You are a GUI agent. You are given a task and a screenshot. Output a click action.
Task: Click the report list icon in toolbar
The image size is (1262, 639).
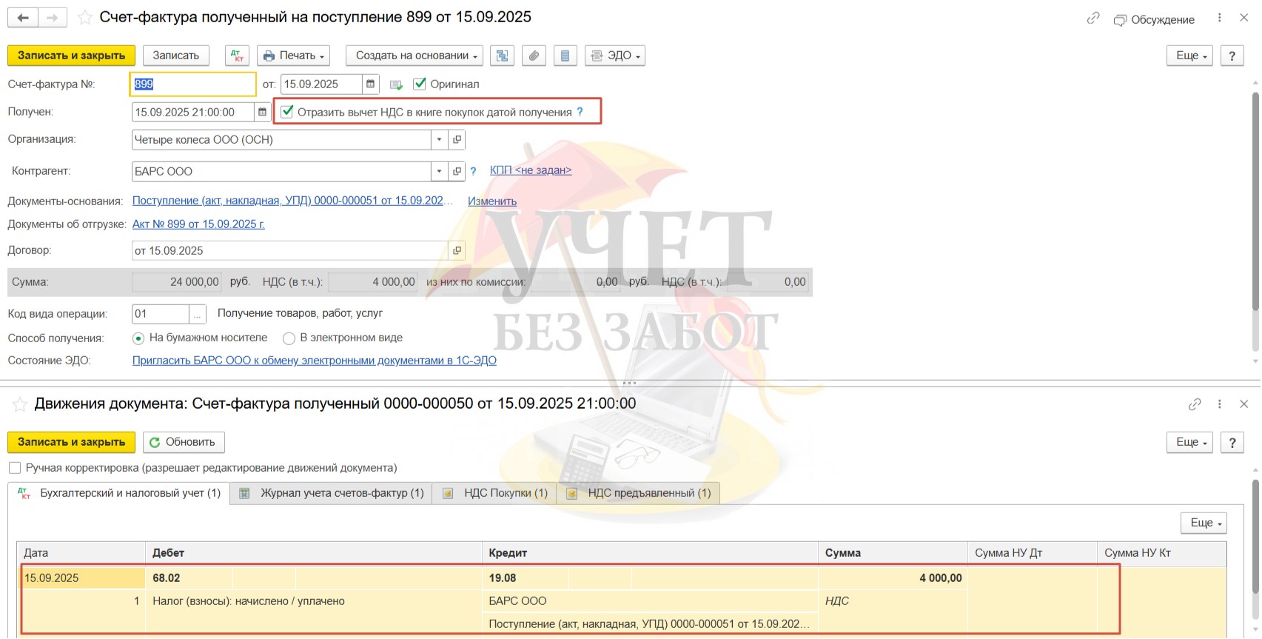point(565,56)
